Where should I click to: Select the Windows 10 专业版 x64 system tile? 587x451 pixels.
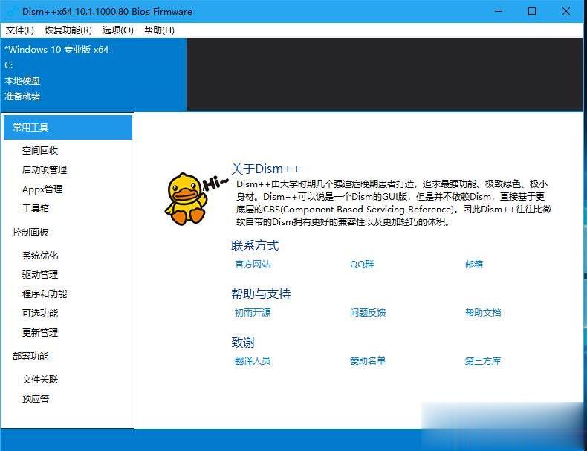[93, 74]
